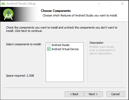Click the Android Studio logo in header
The width and height of the screenshot is (129, 100).
[8, 14]
